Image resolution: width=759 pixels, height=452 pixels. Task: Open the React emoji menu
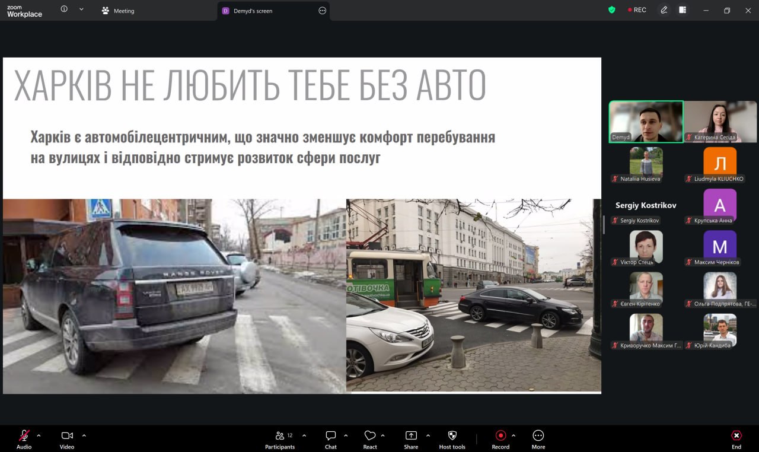(x=370, y=439)
